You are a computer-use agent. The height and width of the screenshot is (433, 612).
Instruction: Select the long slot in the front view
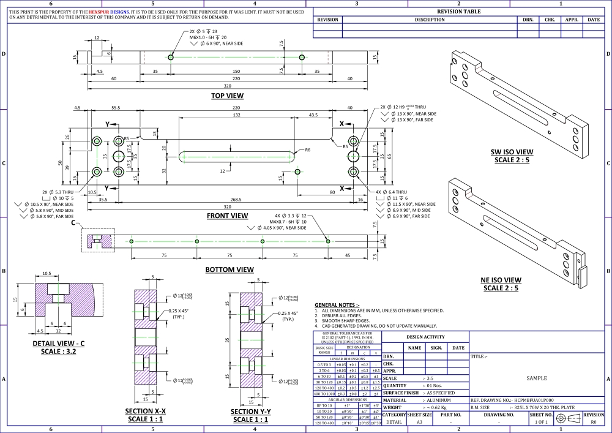pyautogui.click(x=238, y=157)
